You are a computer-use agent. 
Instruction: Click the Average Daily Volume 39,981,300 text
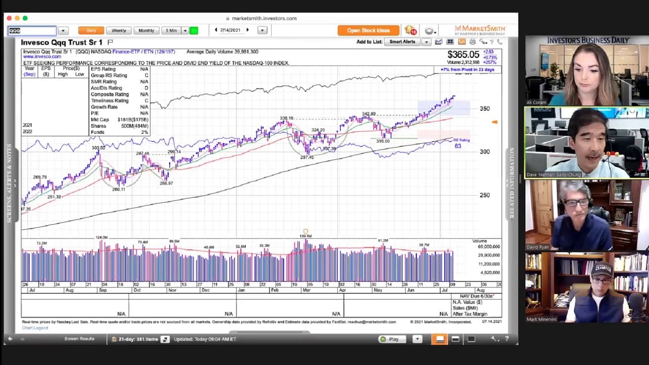point(222,52)
